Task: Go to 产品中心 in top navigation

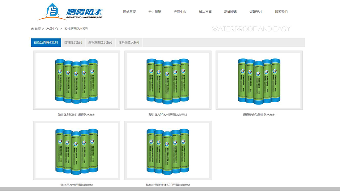Action: (180, 12)
